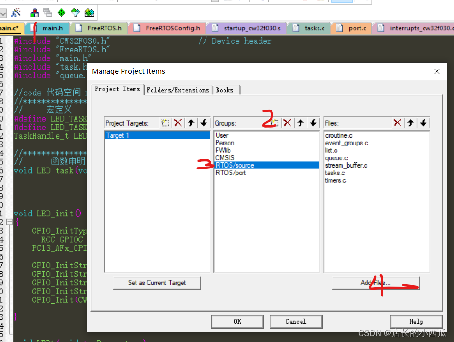The height and width of the screenshot is (342, 454).
Task: Switch to the Folders/Extensions tab
Action: coord(178,90)
